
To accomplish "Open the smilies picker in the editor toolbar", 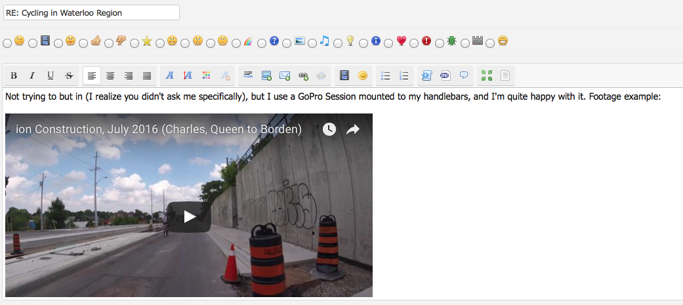I will pyautogui.click(x=362, y=75).
